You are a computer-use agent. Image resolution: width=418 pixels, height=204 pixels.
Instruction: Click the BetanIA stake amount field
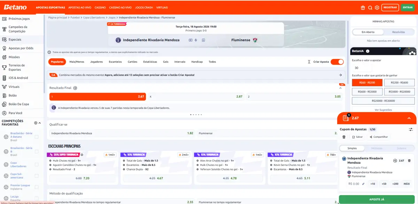tap(362, 68)
